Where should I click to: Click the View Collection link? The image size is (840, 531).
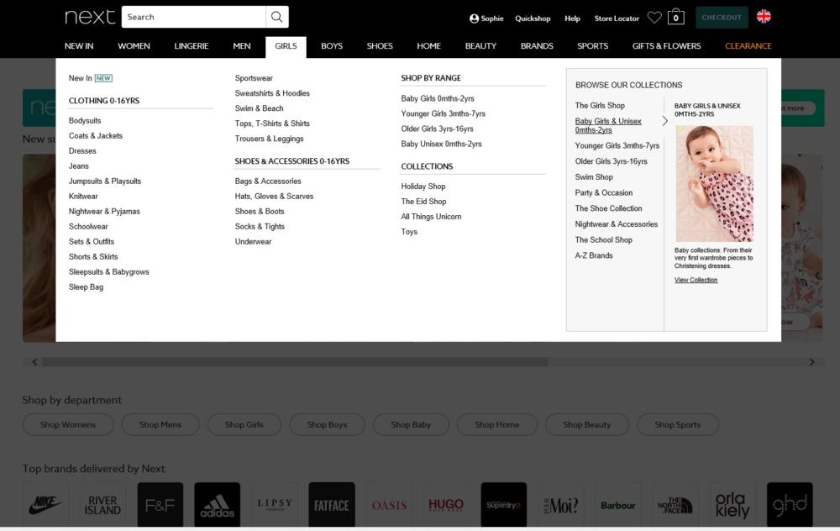click(x=696, y=280)
